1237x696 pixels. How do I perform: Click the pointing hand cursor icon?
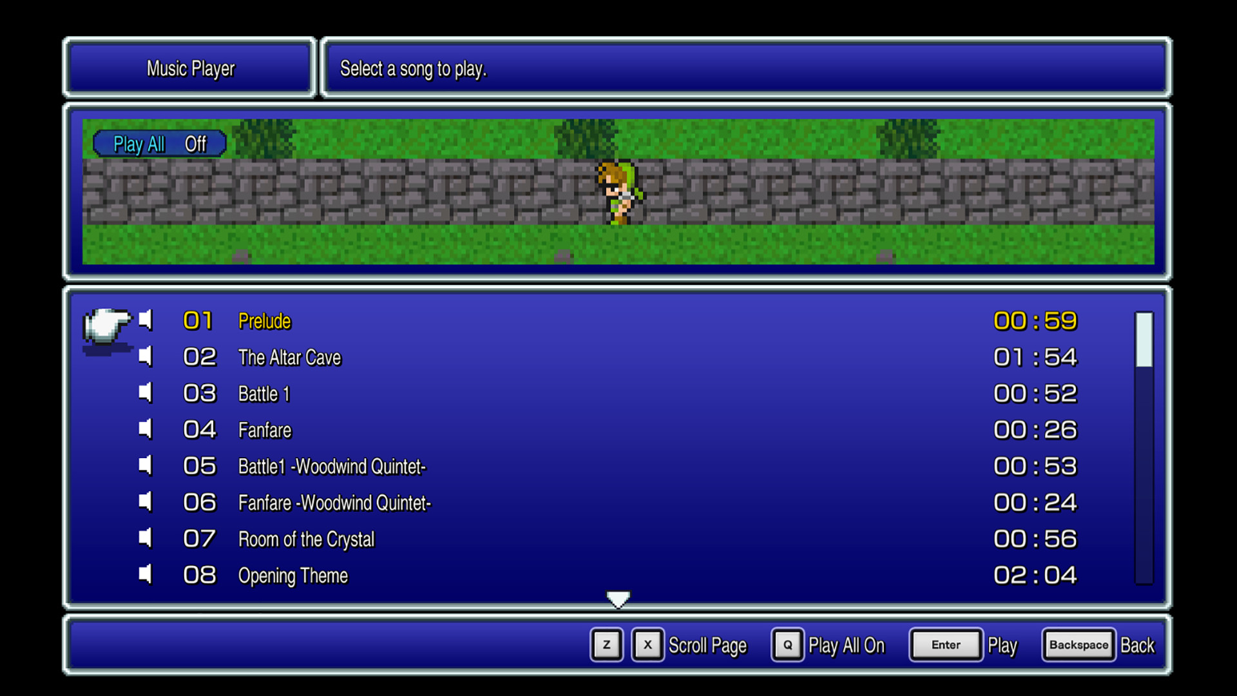tap(107, 327)
